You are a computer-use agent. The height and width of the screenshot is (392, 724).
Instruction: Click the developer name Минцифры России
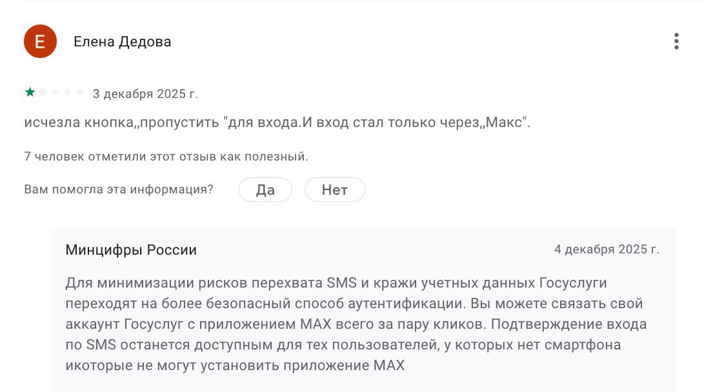pos(131,250)
